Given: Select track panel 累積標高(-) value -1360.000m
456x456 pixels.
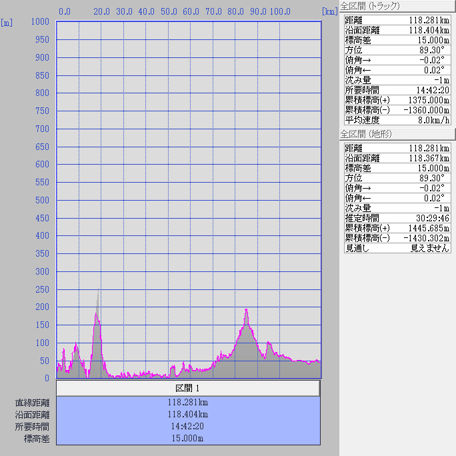Looking at the screenshot, I should (424, 110).
